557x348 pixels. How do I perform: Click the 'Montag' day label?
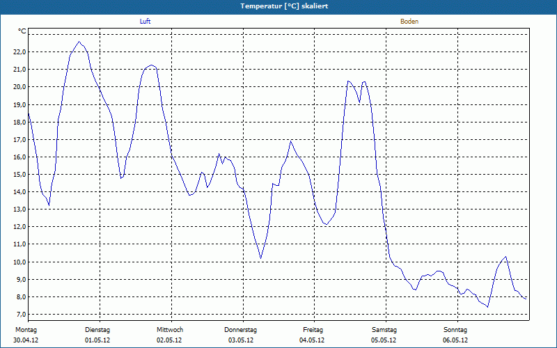[x=26, y=330]
